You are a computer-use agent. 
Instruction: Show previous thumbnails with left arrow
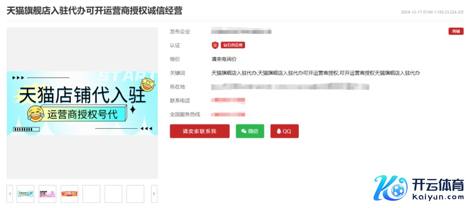[10, 194]
